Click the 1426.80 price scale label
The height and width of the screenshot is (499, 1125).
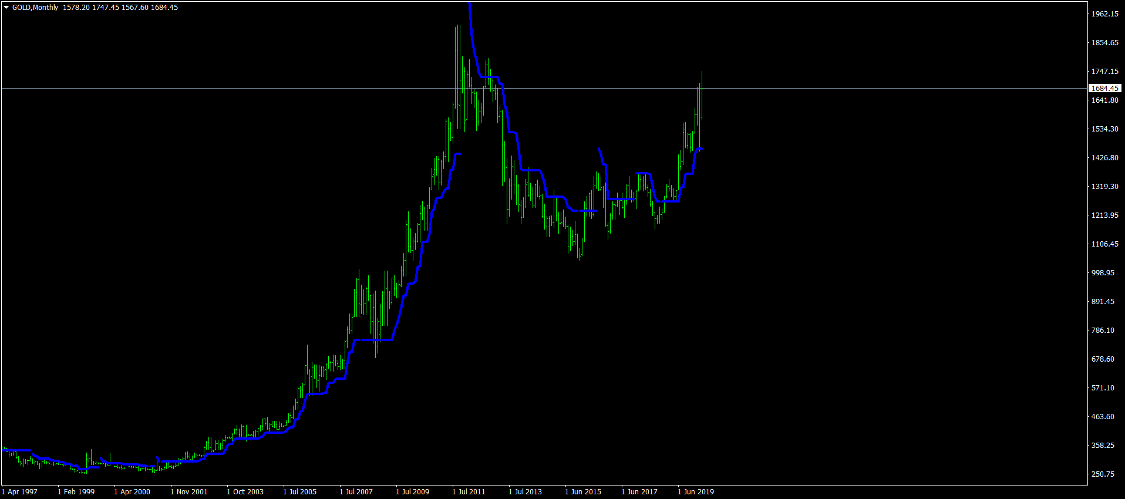point(1105,158)
